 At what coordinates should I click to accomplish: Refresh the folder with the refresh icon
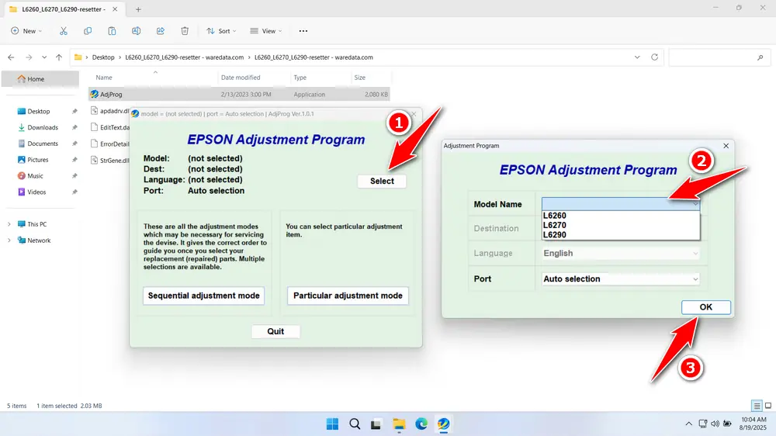[x=655, y=57]
